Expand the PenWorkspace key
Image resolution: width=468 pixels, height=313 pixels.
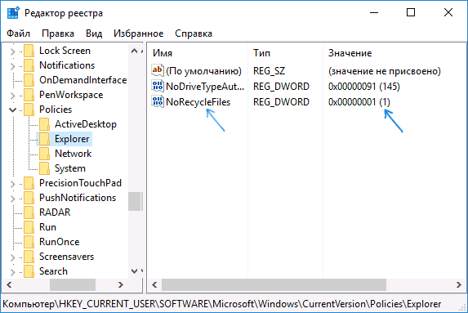12,96
